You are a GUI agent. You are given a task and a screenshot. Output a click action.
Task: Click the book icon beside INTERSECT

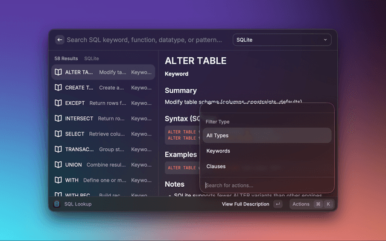point(59,119)
